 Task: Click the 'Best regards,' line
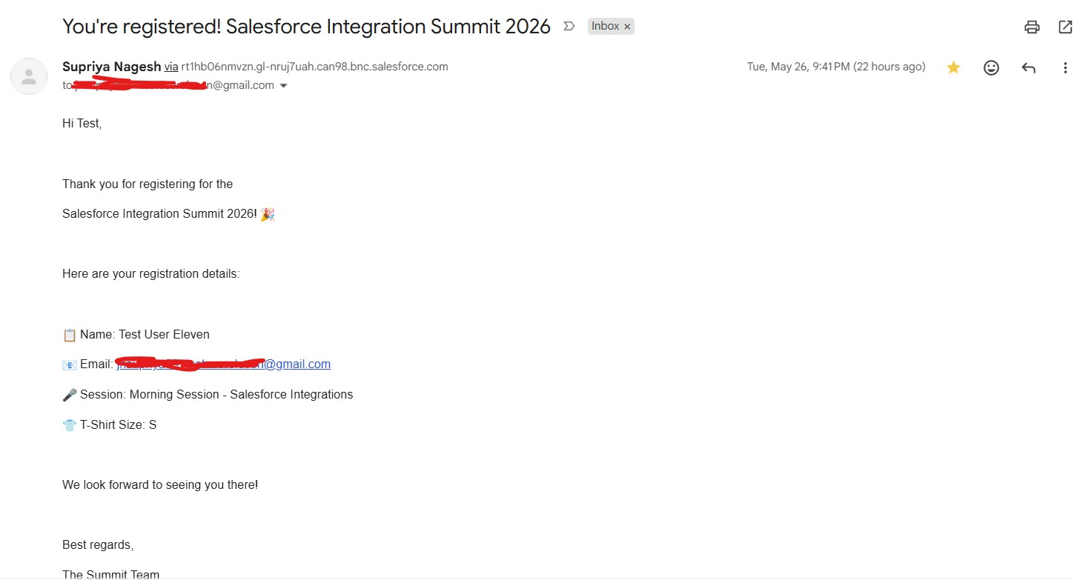98,544
